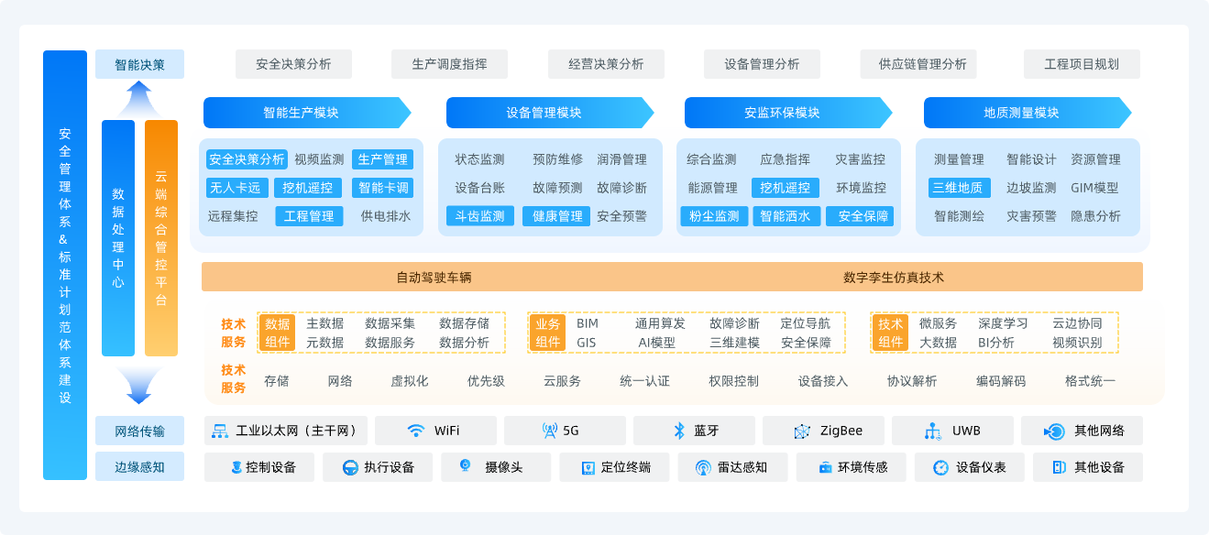Click the 摄像头 camera icon

tap(466, 467)
